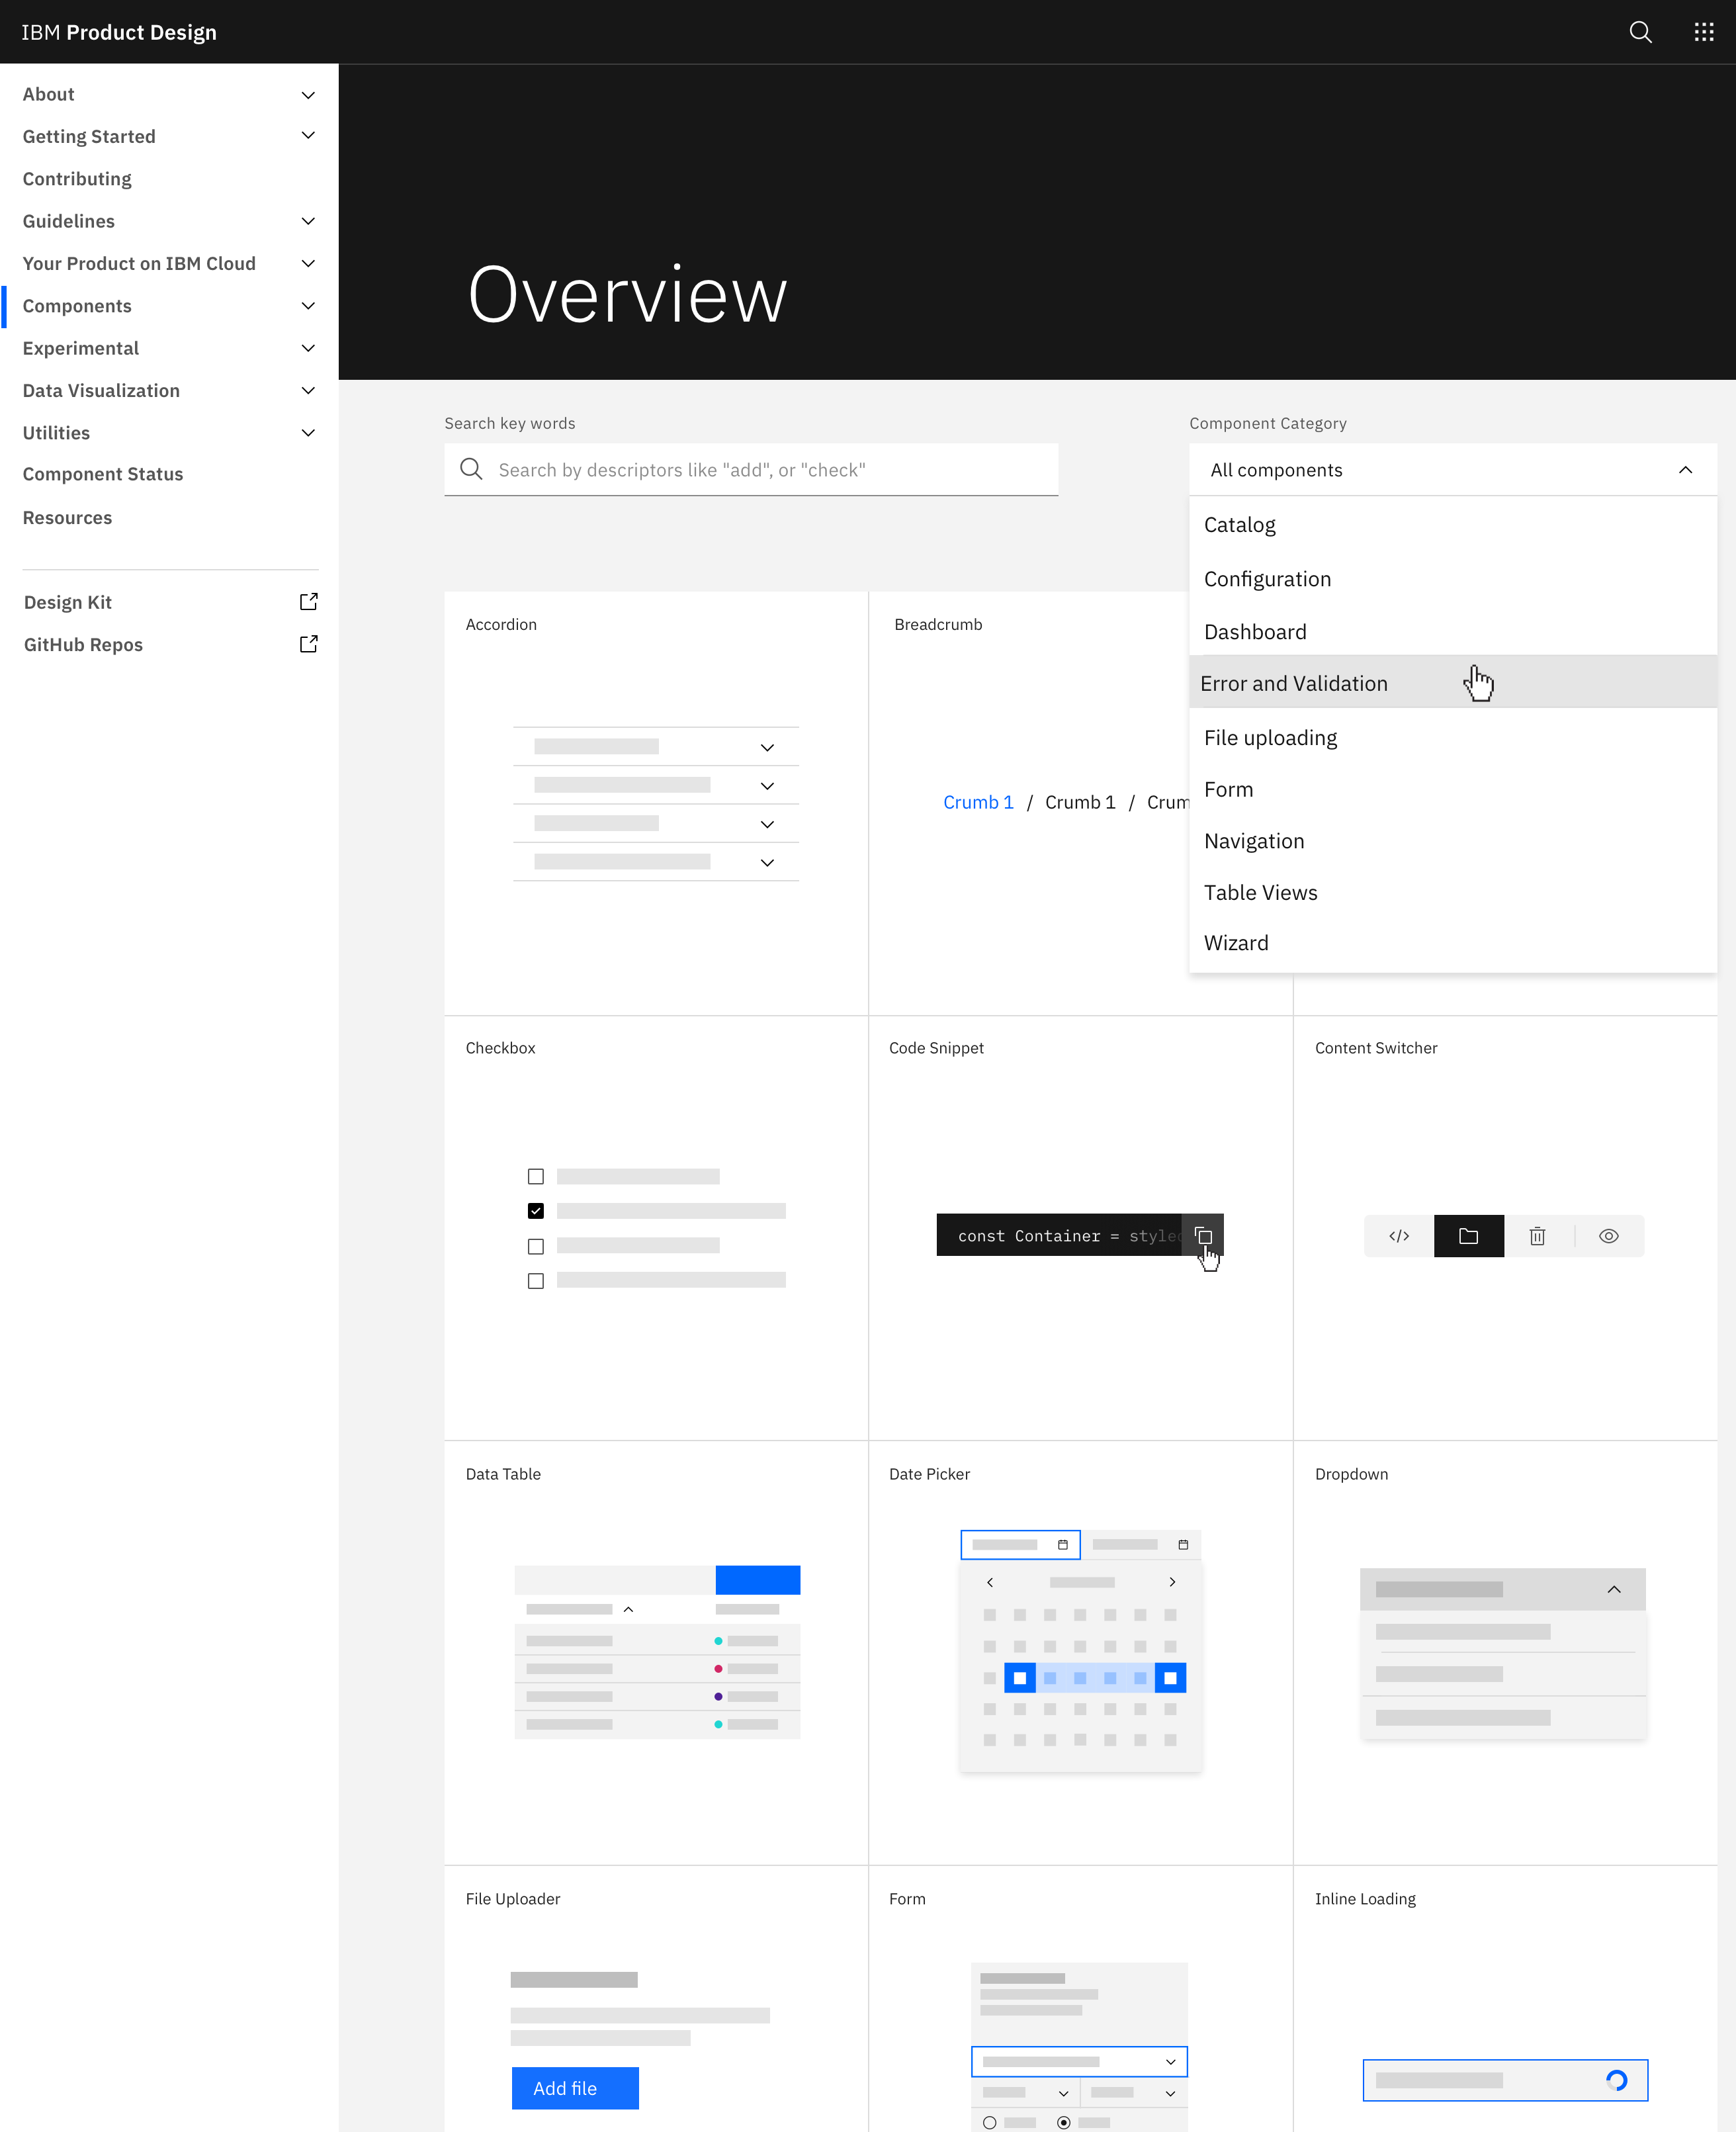The width and height of the screenshot is (1736, 2132).
Task: Select Error and Validation from the category list
Action: click(x=1295, y=682)
